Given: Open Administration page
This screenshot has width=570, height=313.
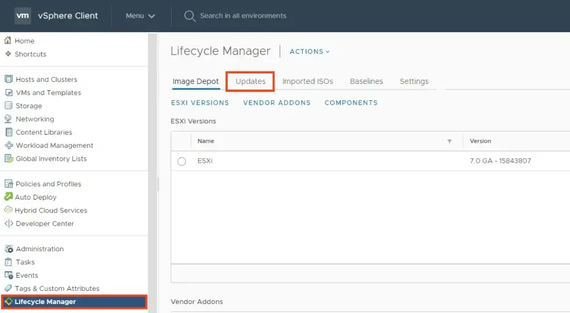Looking at the screenshot, I should point(40,249).
